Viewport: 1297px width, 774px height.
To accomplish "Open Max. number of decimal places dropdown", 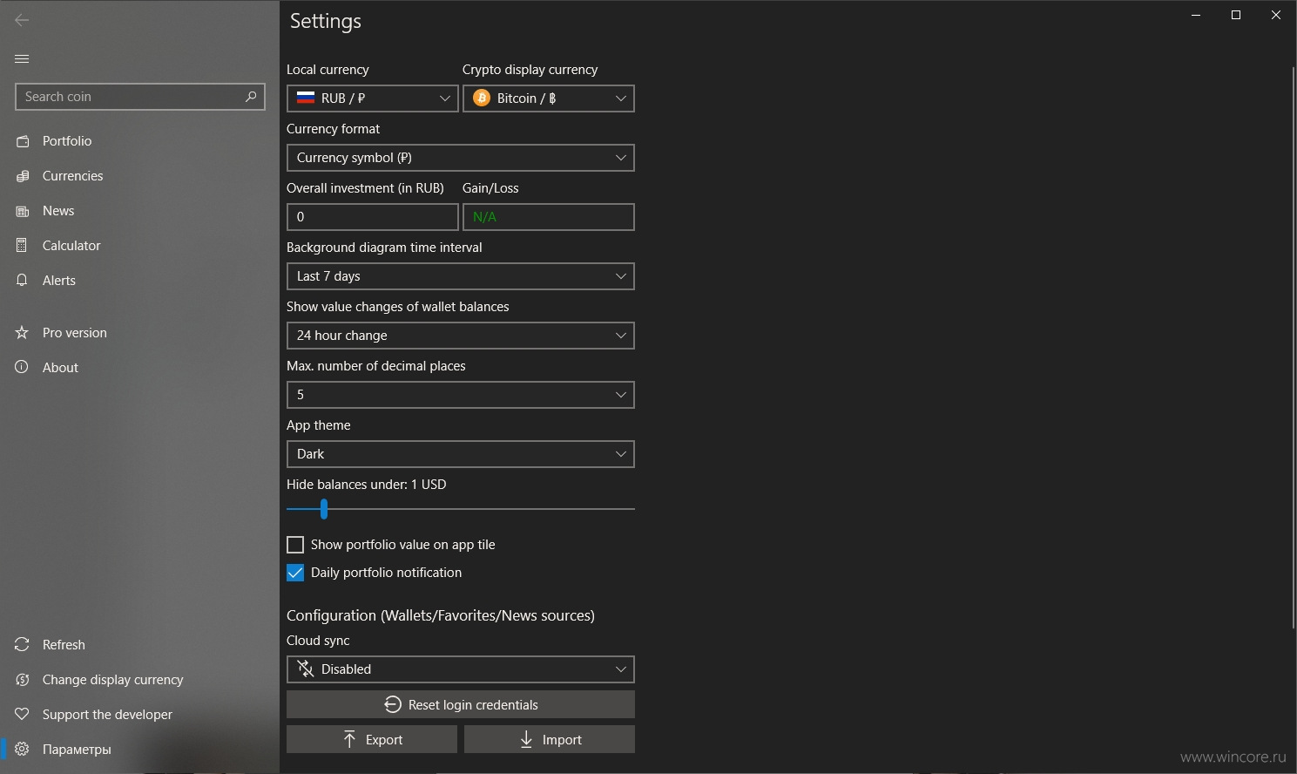I will (x=461, y=395).
